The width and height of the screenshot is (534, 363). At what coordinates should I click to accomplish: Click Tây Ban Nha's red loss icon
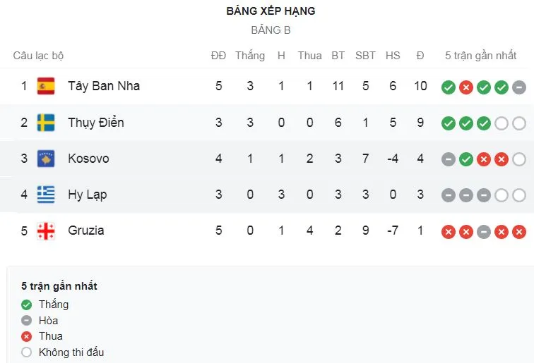coord(465,87)
